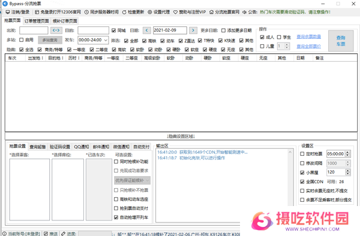This screenshot has height=236, width=360.
Task: Toggle the 同城 checkbox
Action: (113, 31)
